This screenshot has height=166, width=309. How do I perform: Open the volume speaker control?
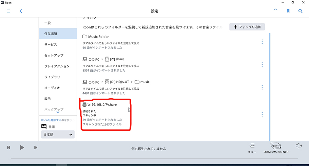coord(298,146)
